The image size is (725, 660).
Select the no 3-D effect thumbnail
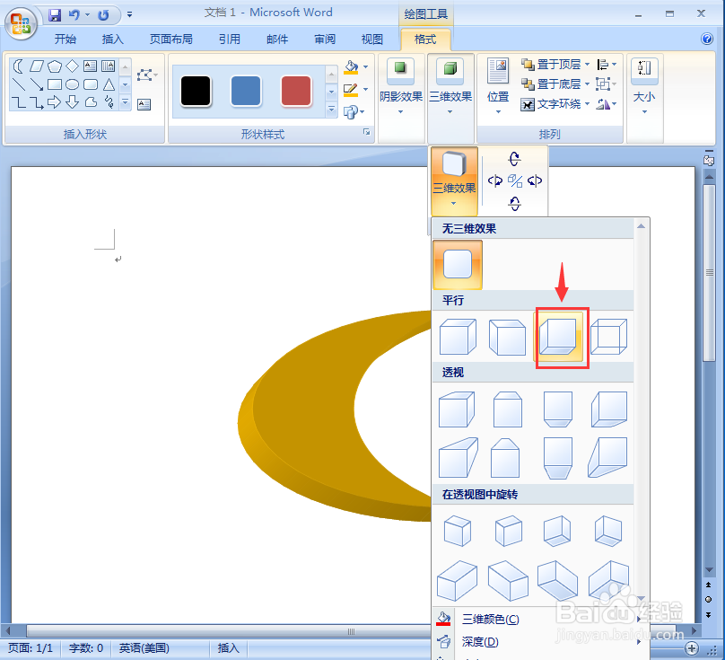pos(458,264)
